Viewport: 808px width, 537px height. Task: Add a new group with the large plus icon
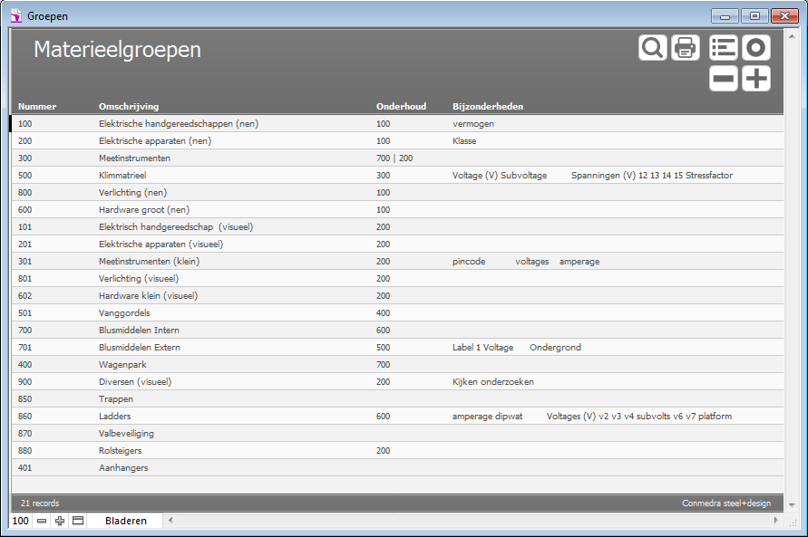coord(756,79)
